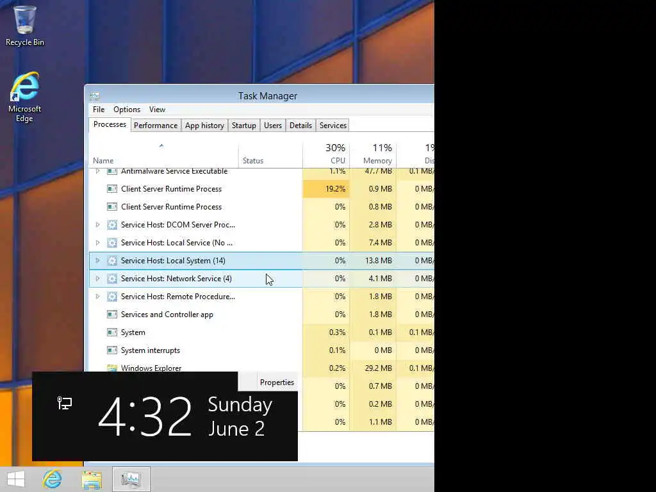Open the Microsoft Edge desktop shortcut
This screenshot has height=492, width=656.
(x=25, y=97)
